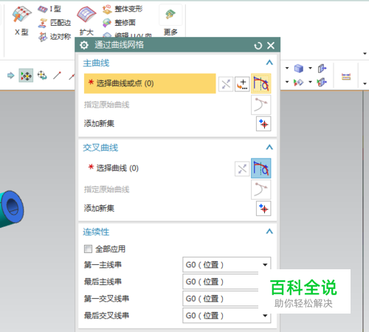Click 添加新集 button under 交叉曲线
Screen dimensions: 369x332
click(x=263, y=209)
